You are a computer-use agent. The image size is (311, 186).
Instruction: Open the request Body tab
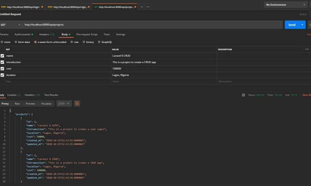coord(66,34)
